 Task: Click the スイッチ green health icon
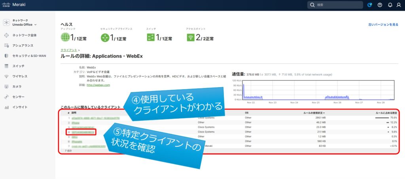click(151, 37)
